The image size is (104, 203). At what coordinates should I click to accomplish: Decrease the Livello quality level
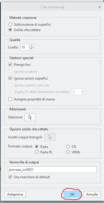[x=32, y=49]
